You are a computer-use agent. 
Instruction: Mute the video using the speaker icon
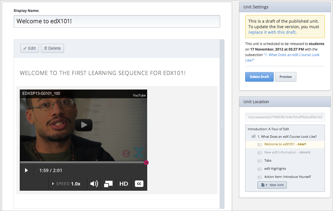tap(94, 184)
